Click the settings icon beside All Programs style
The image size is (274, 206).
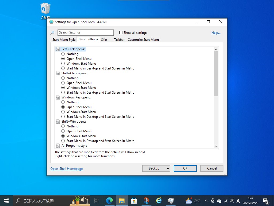click(58, 146)
